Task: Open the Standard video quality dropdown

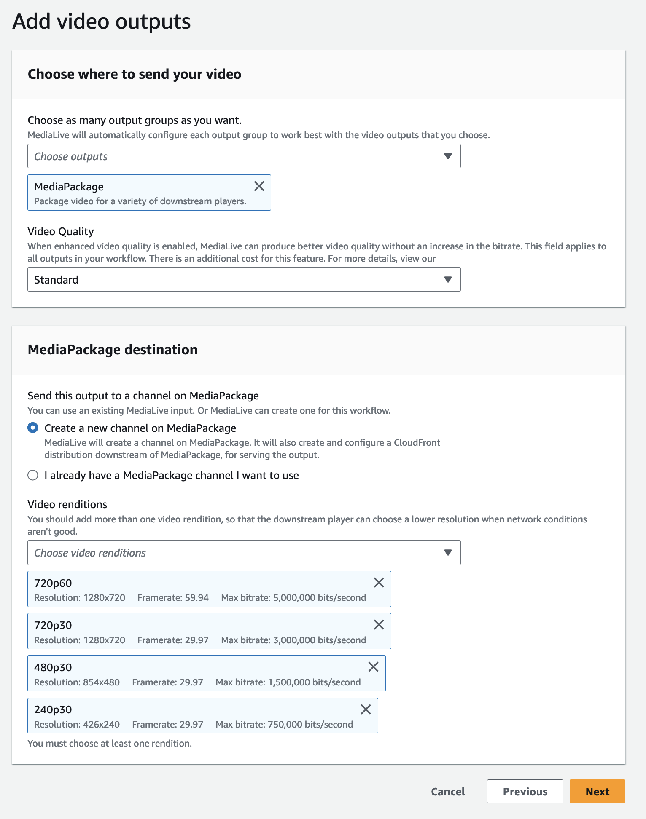Action: pos(236,280)
